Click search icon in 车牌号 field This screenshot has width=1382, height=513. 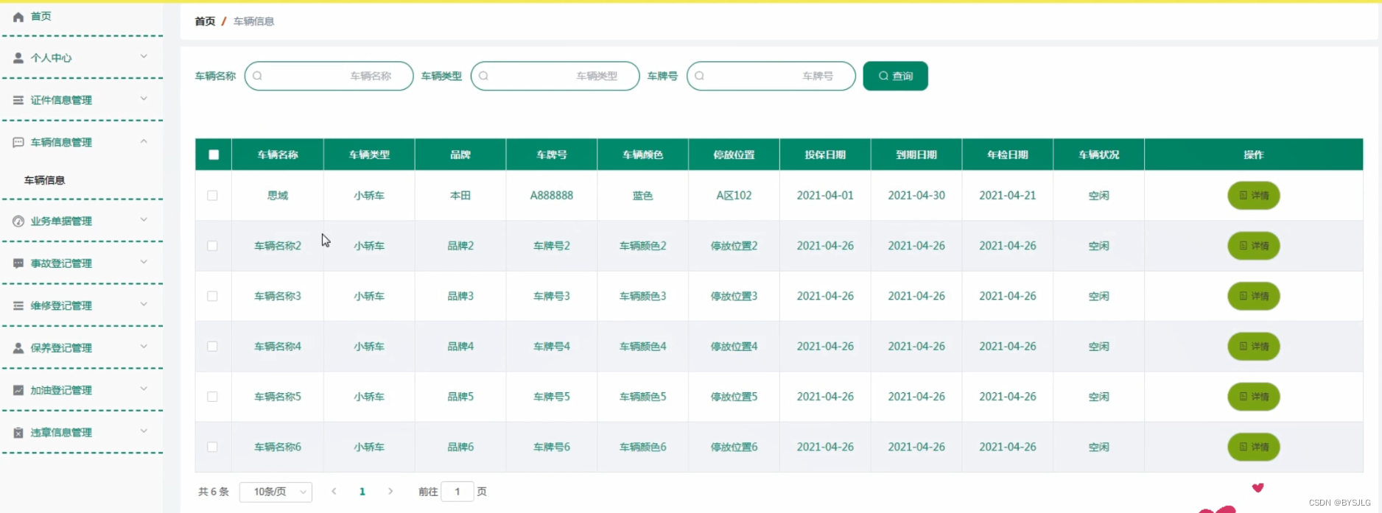(699, 76)
